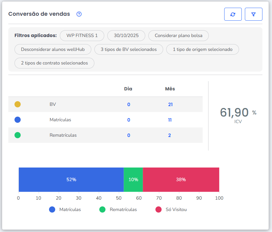The width and height of the screenshot is (272, 232).
Task: Toggle Só Visitou series in chart legend
Action: [171, 209]
